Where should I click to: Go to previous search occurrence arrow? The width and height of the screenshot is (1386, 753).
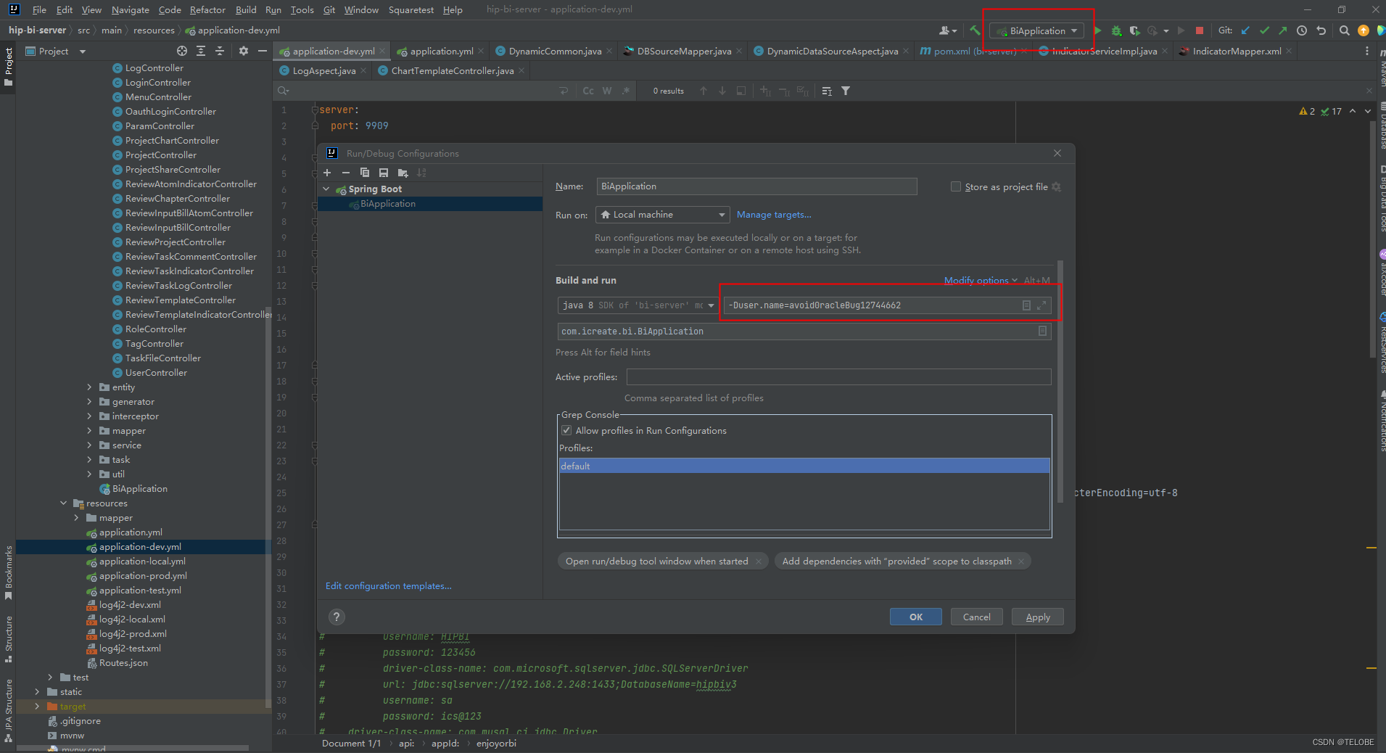click(x=704, y=91)
